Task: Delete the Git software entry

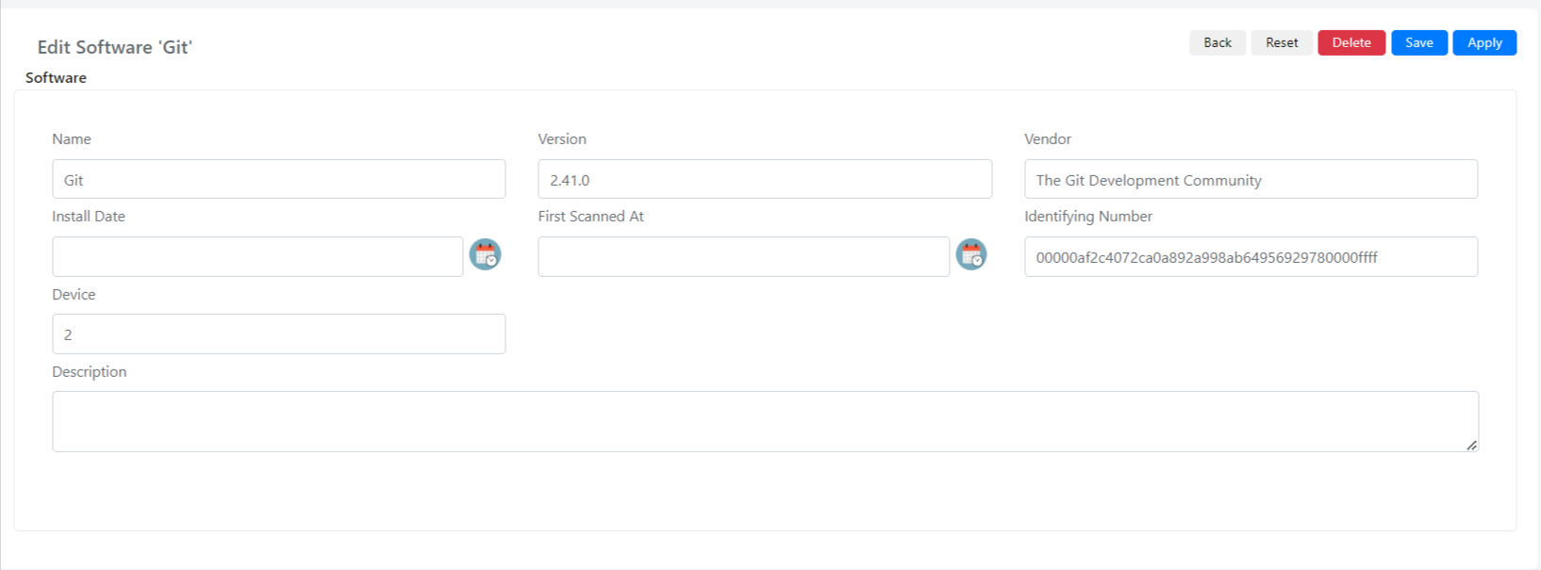Action: [1351, 42]
